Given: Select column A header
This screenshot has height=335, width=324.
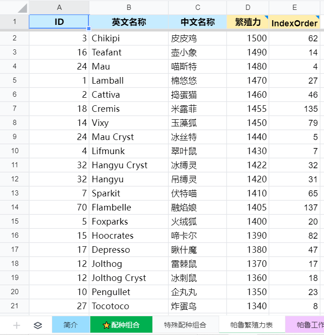Looking at the screenshot, I should click(59, 8).
